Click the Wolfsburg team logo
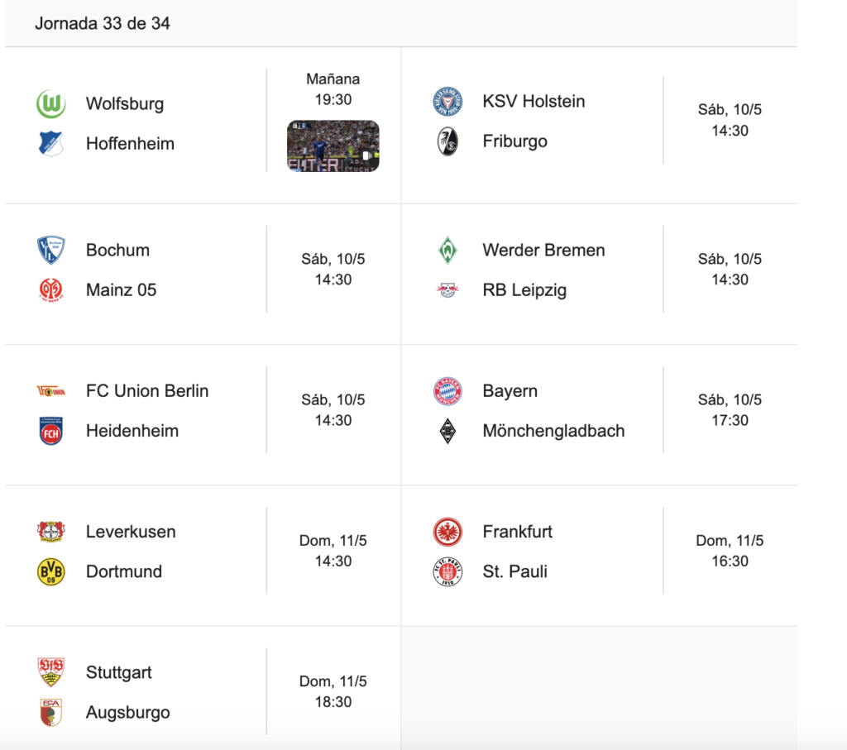The height and width of the screenshot is (750, 847). pos(50,103)
